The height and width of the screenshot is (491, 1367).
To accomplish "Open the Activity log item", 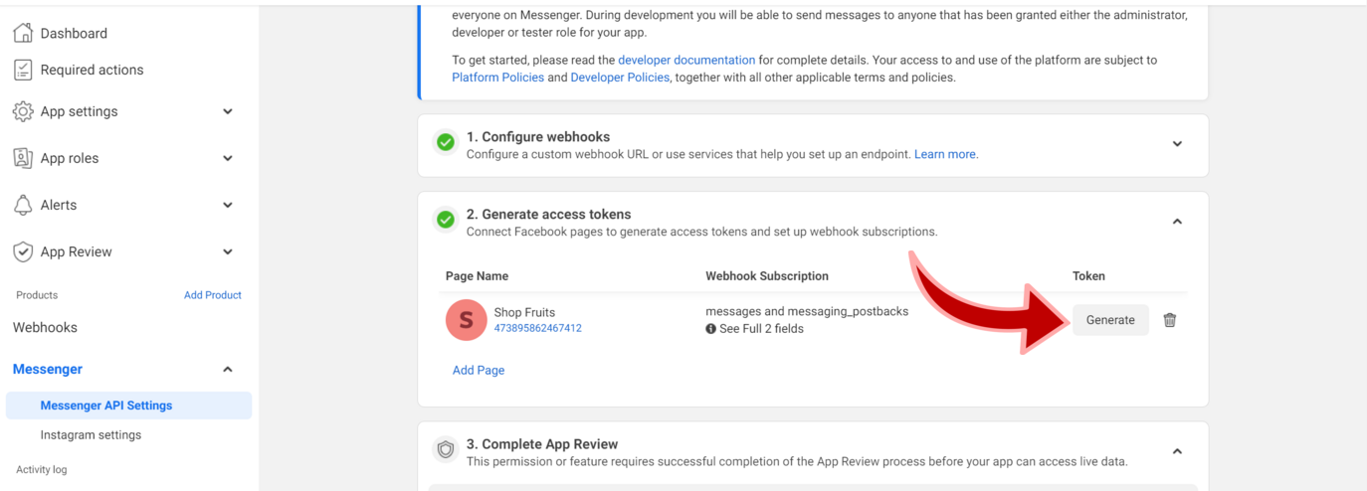I will 41,469.
